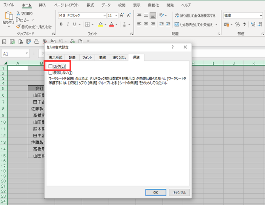This screenshot has height=205, width=265.
Task: Click the red font color button
Action: [111, 24]
